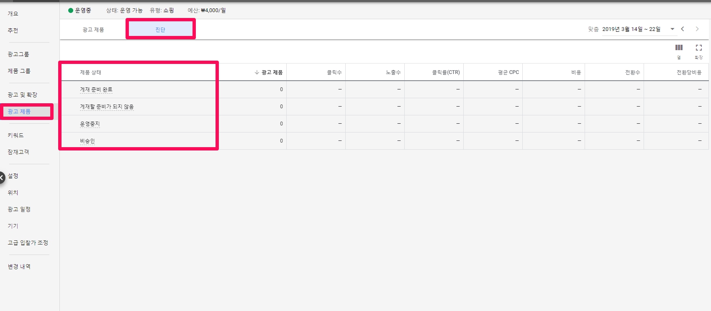The height and width of the screenshot is (311, 711).
Task: Open 변경 내역 in the sidebar
Action: pos(19,267)
